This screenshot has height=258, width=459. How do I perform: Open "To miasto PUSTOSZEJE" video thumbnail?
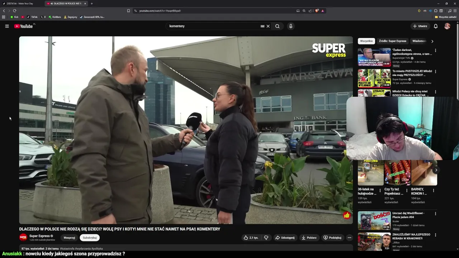pyautogui.click(x=374, y=78)
